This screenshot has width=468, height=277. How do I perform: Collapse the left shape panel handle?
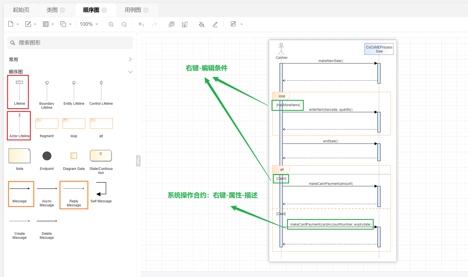click(138, 161)
